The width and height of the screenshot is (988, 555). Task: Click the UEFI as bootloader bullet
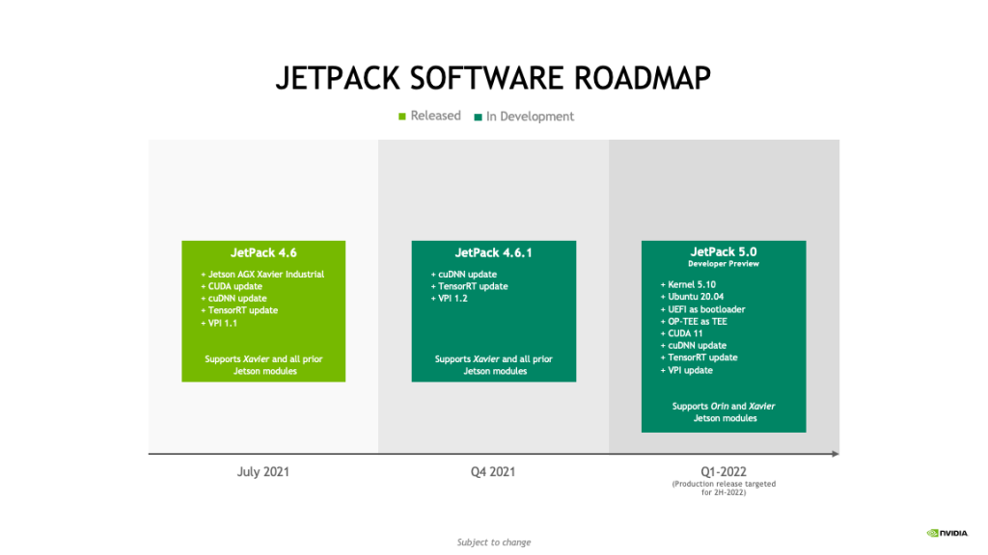click(702, 309)
